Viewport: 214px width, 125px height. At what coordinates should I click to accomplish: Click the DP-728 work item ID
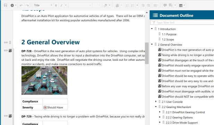point(26,51)
